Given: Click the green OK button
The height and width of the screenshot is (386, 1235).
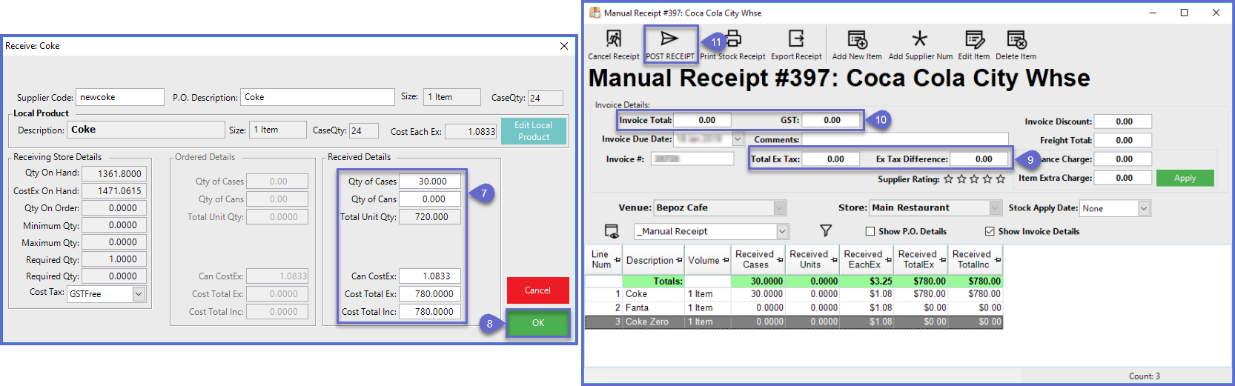Looking at the screenshot, I should pyautogui.click(x=538, y=323).
